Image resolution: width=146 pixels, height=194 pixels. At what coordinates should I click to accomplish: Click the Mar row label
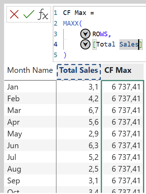14,111
